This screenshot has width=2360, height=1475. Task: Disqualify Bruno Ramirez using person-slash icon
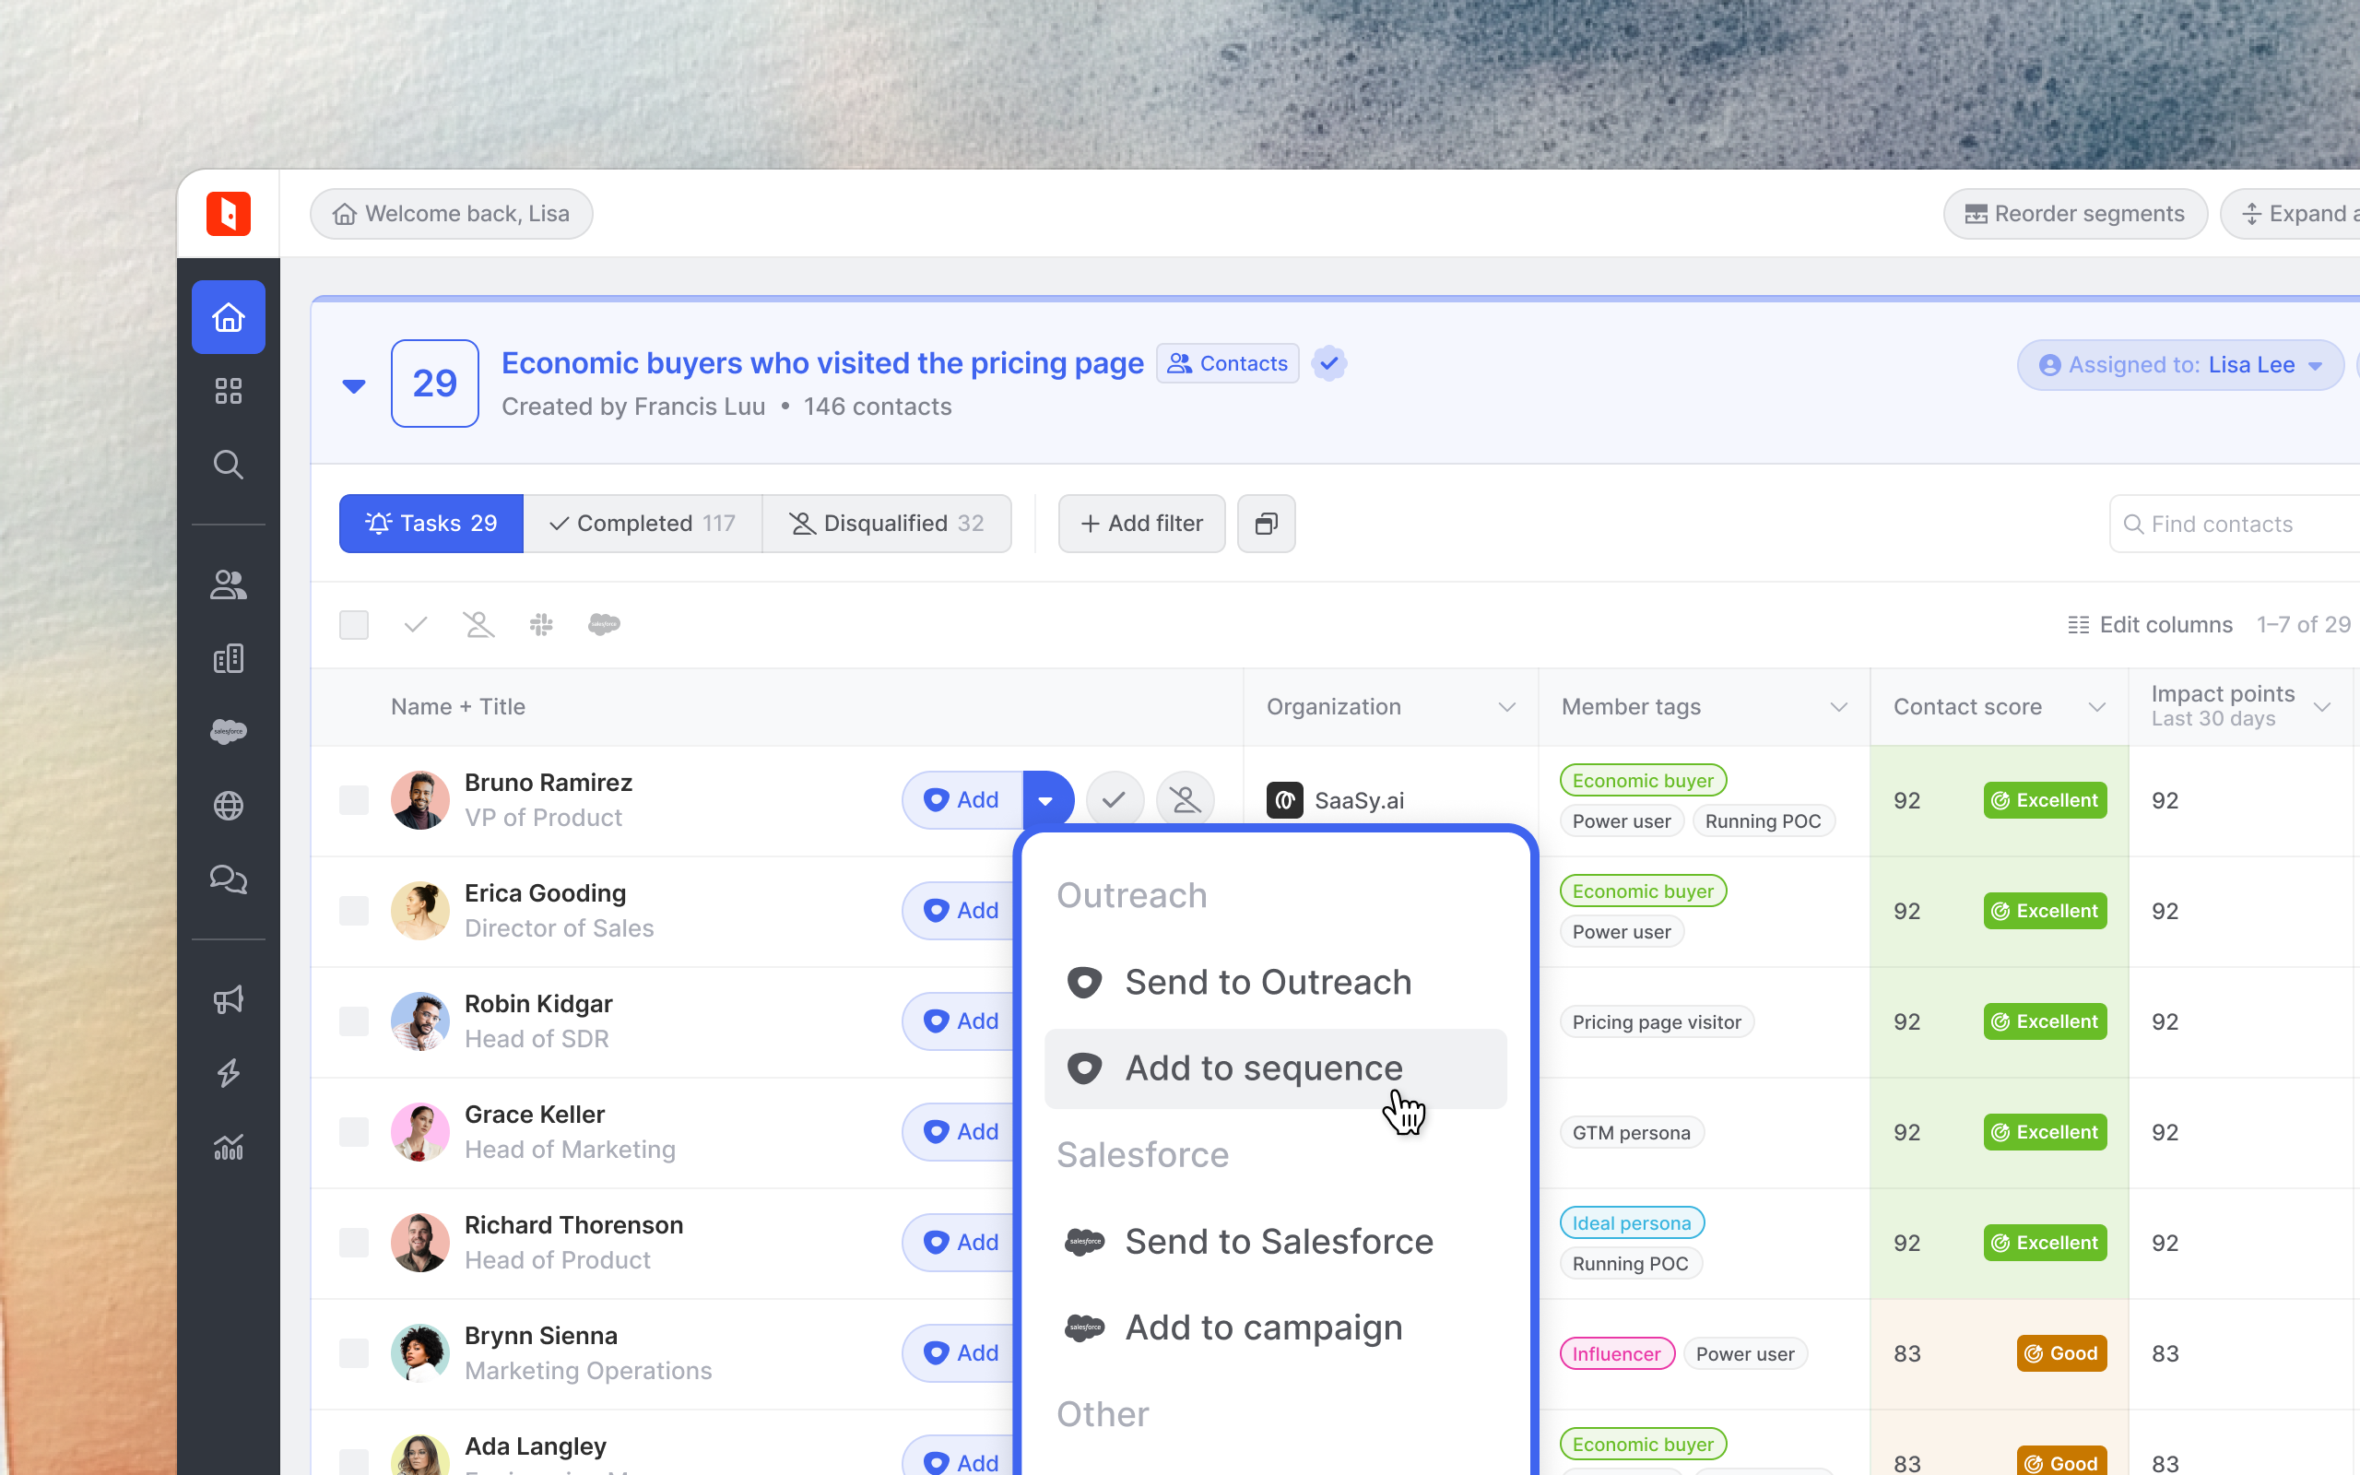point(1185,800)
